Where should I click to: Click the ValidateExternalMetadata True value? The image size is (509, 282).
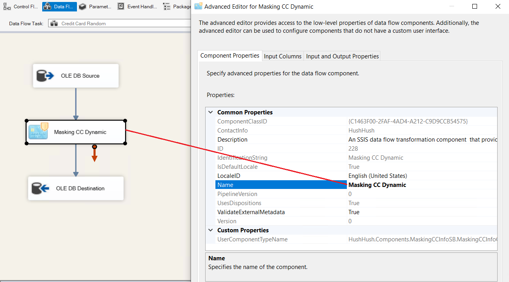(354, 212)
